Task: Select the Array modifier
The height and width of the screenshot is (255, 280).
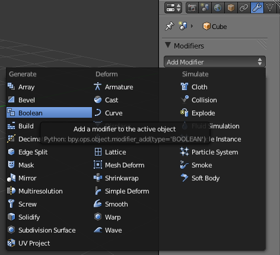Action: pyautogui.click(x=49, y=87)
